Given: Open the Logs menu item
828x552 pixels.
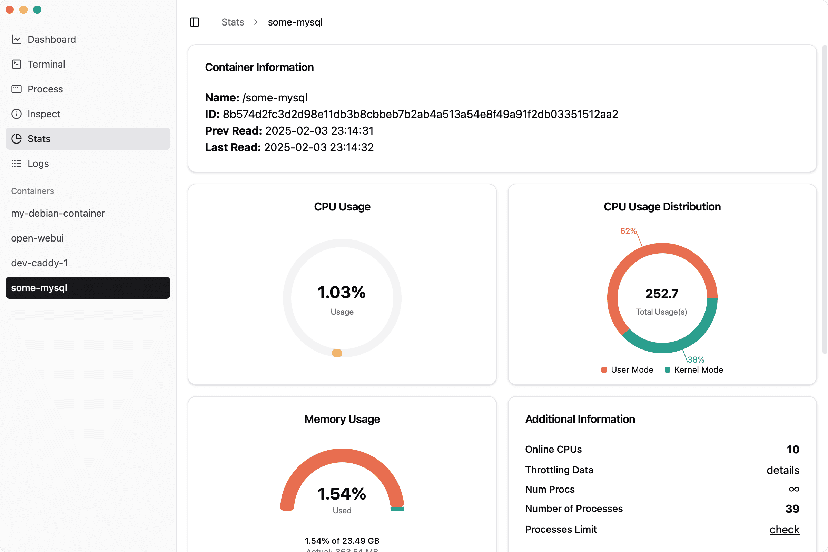Looking at the screenshot, I should (x=38, y=164).
